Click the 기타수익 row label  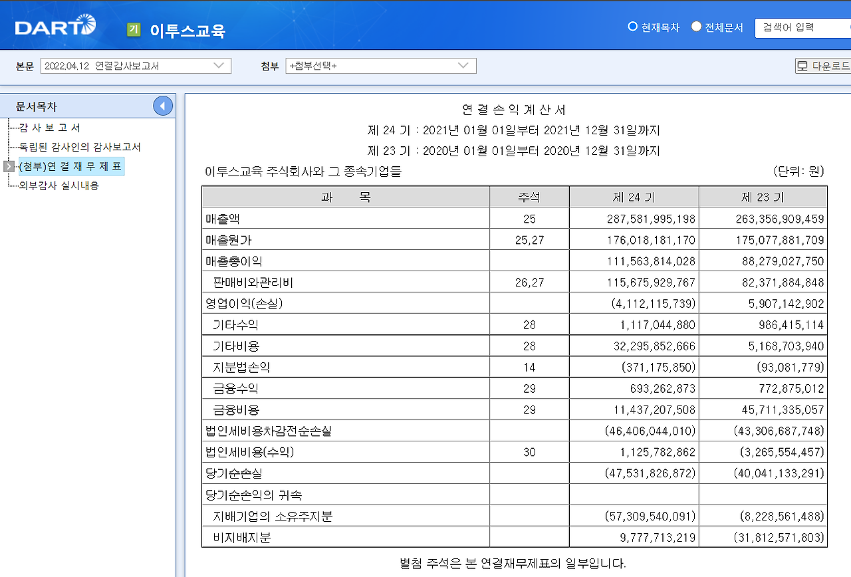click(x=235, y=325)
